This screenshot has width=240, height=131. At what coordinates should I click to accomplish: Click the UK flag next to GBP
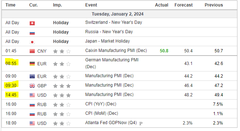coord(32,86)
